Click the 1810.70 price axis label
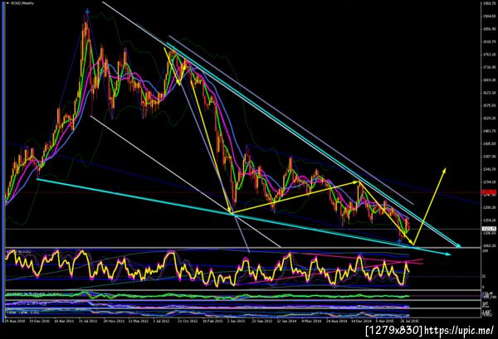This screenshot has width=498, height=339. click(490, 41)
